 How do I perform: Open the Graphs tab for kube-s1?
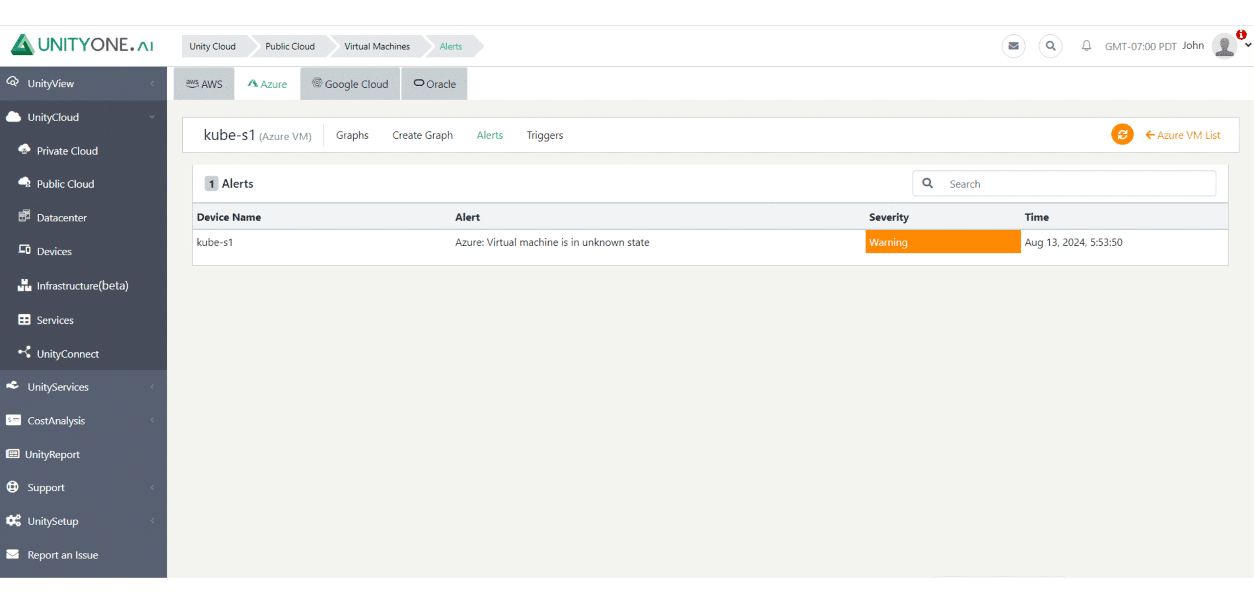point(352,135)
